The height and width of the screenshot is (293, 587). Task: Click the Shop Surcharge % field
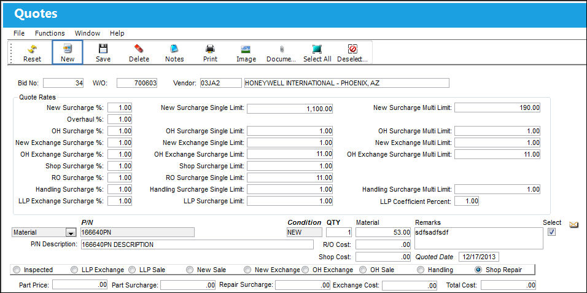coord(120,166)
